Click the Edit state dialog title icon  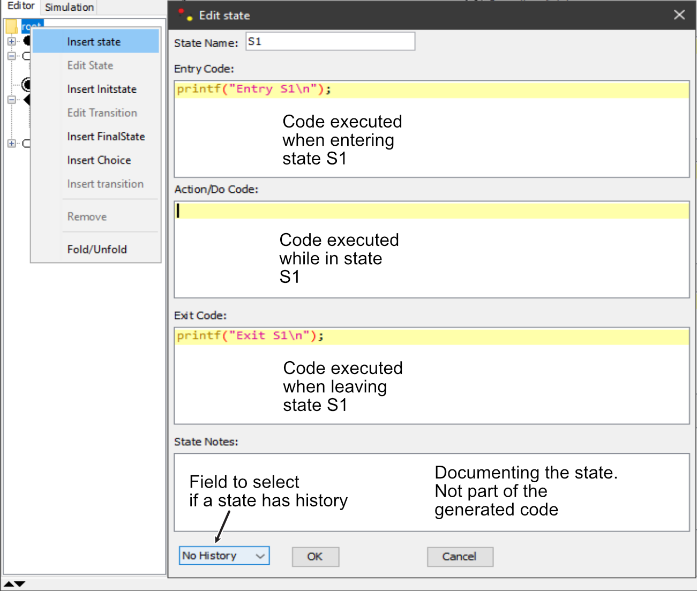(x=185, y=15)
